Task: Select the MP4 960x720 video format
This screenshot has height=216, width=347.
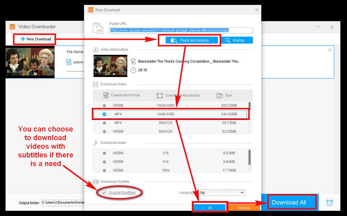Action: (x=104, y=123)
